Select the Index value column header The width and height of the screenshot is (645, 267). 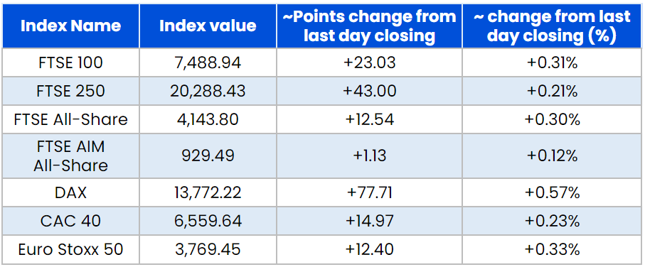click(208, 26)
